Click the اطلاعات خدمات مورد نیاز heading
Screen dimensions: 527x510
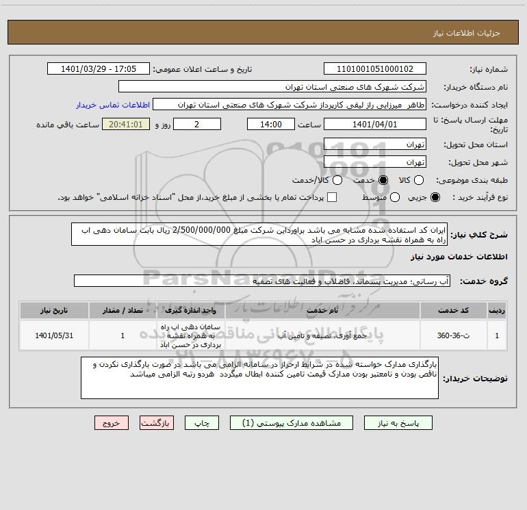459,257
